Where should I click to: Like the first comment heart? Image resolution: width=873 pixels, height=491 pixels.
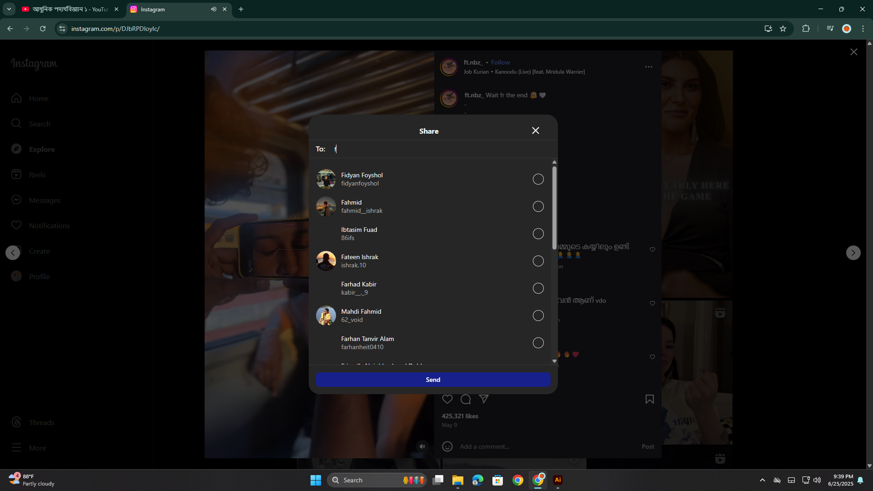coord(652,250)
